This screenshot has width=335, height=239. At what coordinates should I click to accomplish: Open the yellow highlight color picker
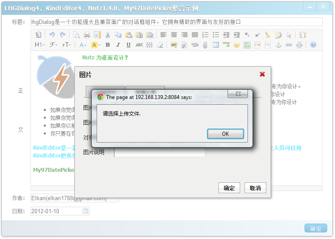click(x=96, y=45)
